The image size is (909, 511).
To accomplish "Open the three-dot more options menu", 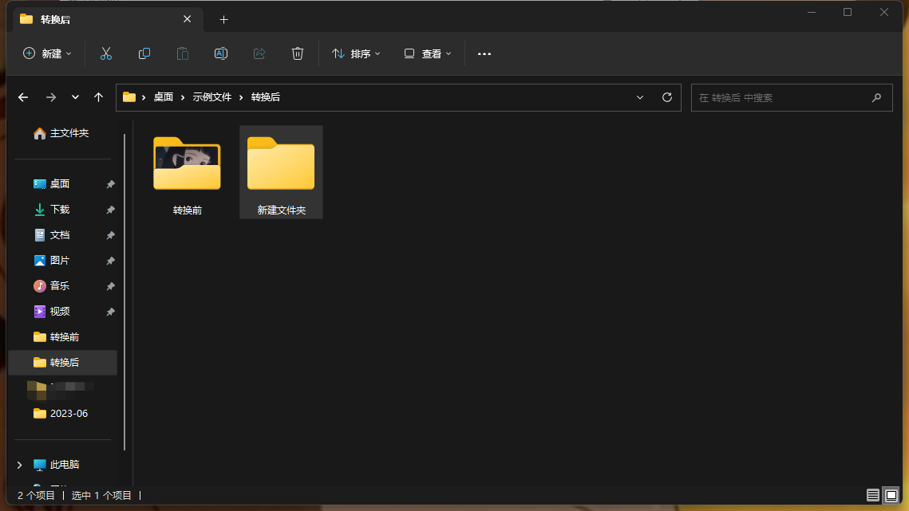I will [x=484, y=53].
